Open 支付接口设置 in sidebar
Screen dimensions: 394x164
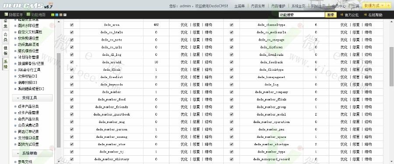click(28, 138)
